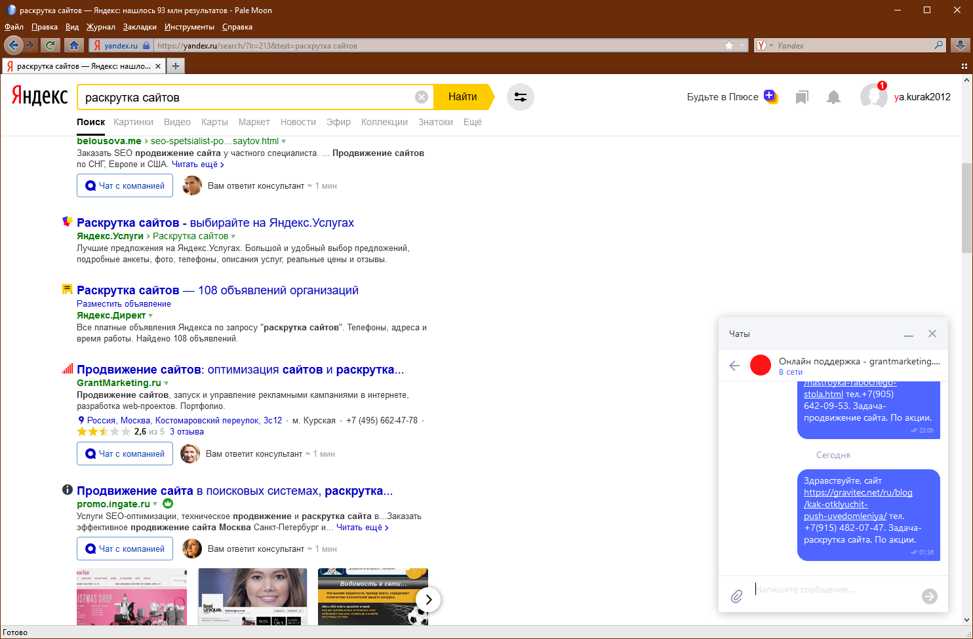Open the Закладки menu
This screenshot has height=639, width=973.
coord(140,27)
